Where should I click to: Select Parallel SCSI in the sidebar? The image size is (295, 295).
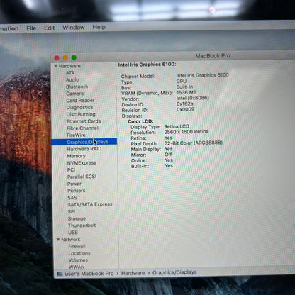tap(82, 177)
